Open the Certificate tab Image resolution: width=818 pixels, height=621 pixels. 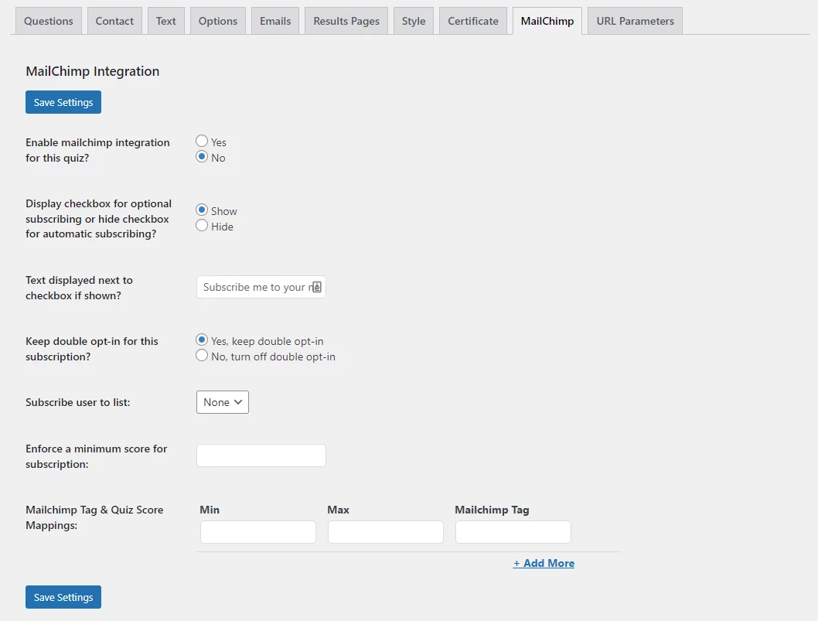pos(472,21)
